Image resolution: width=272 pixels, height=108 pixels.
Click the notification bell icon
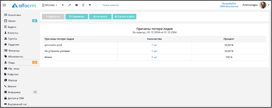[x=97, y=5]
